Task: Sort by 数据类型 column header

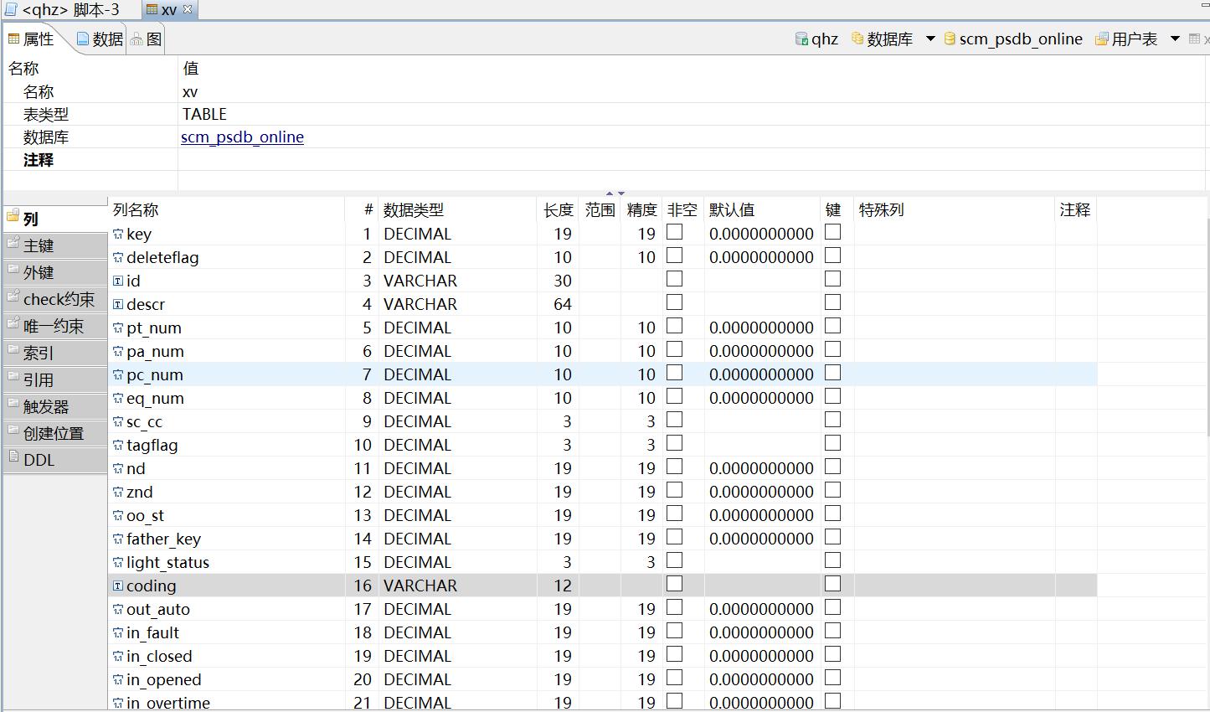Action: click(457, 209)
